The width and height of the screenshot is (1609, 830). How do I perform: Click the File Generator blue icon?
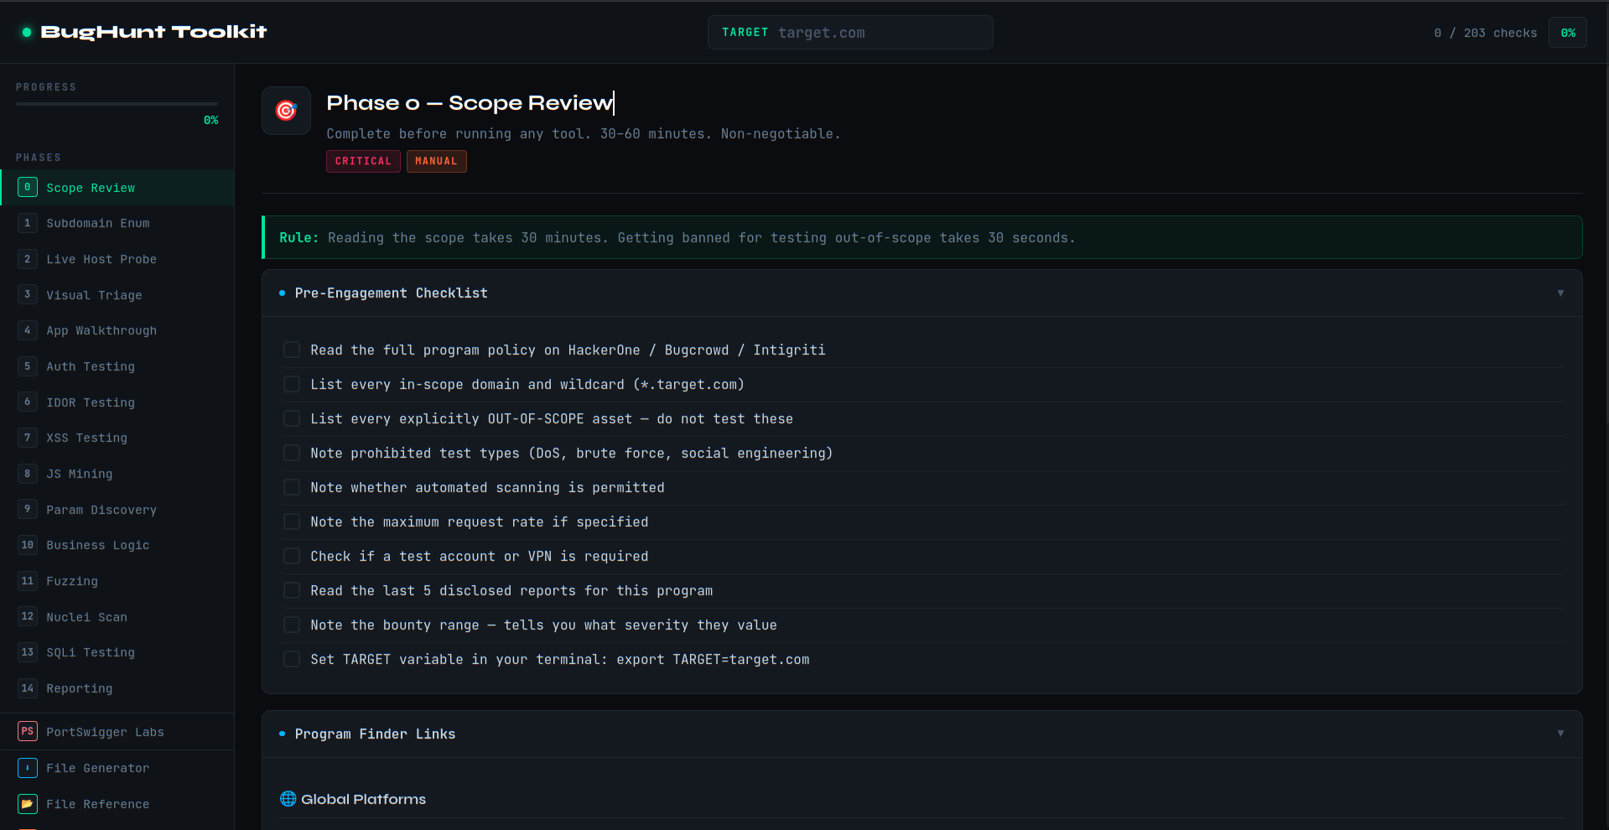28,767
